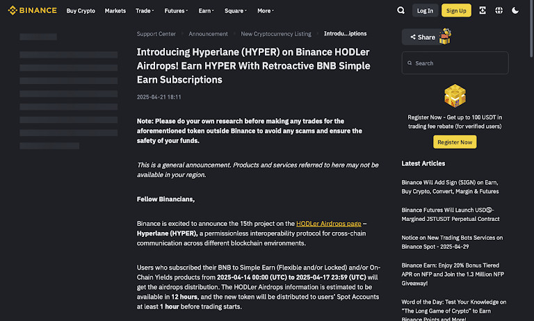Open search via magnifier icon in header
Viewport: 534px width, 321px height.
pyautogui.click(x=400, y=10)
